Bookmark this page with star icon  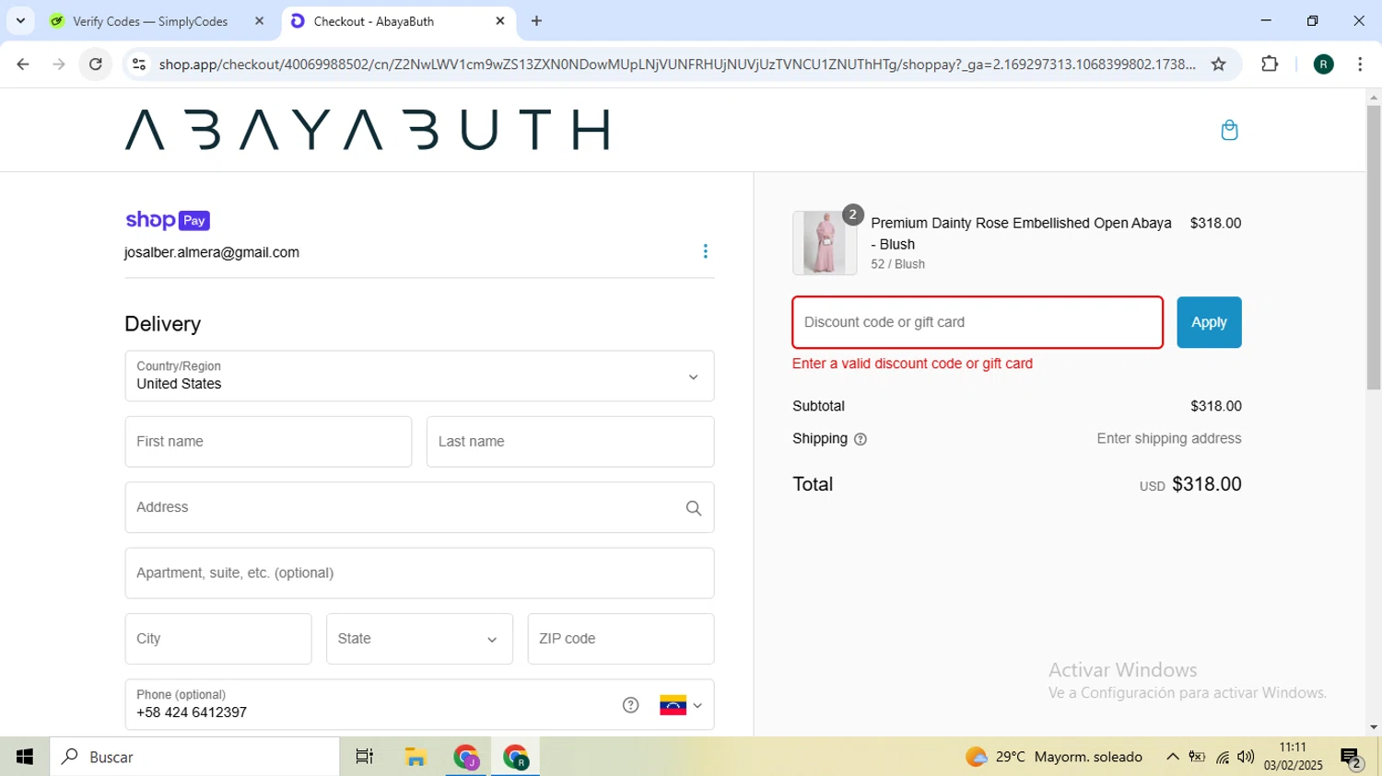[x=1219, y=64]
